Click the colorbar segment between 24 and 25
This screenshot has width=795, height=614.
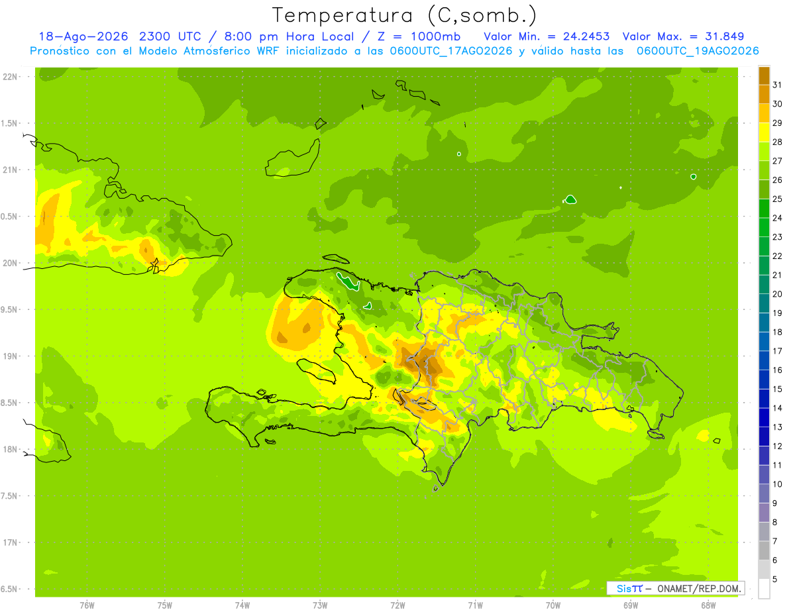pos(764,208)
